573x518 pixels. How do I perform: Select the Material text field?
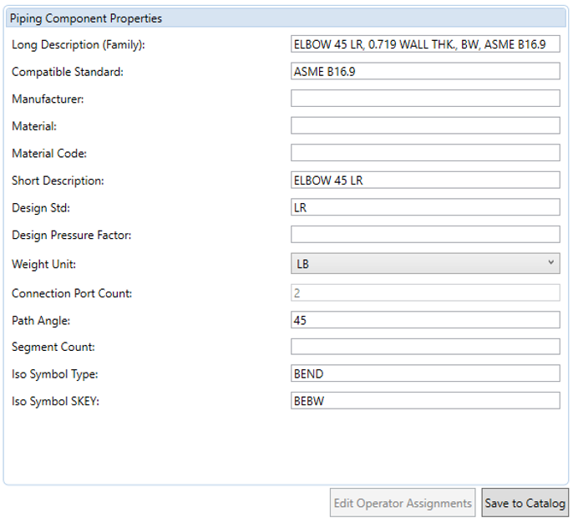[425, 125]
